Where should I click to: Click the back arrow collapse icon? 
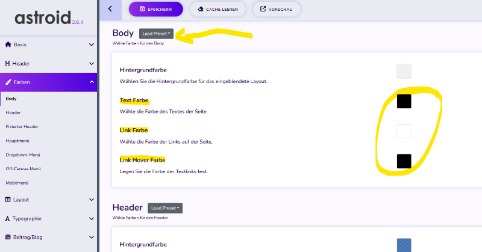[x=110, y=9]
